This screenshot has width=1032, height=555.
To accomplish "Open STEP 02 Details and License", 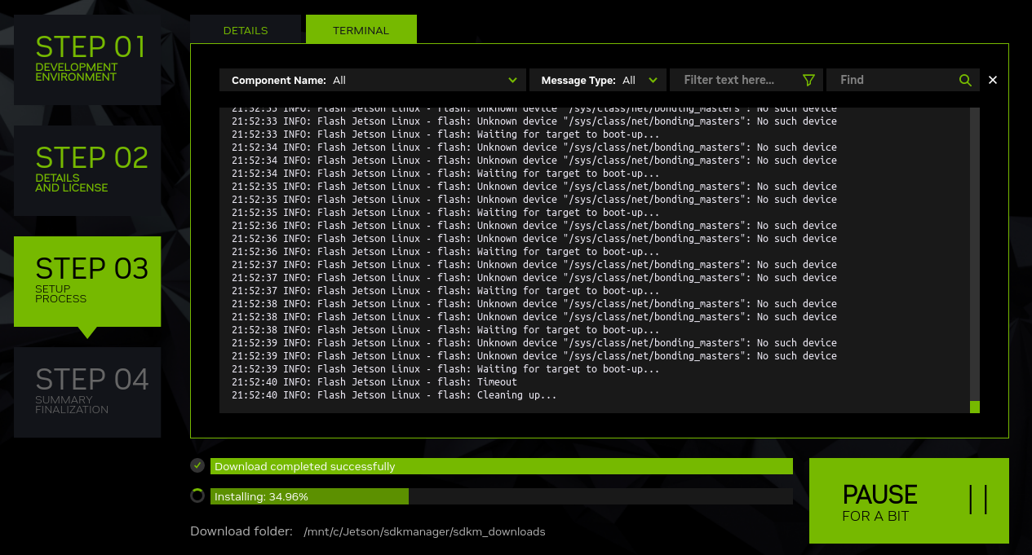I will [x=87, y=171].
